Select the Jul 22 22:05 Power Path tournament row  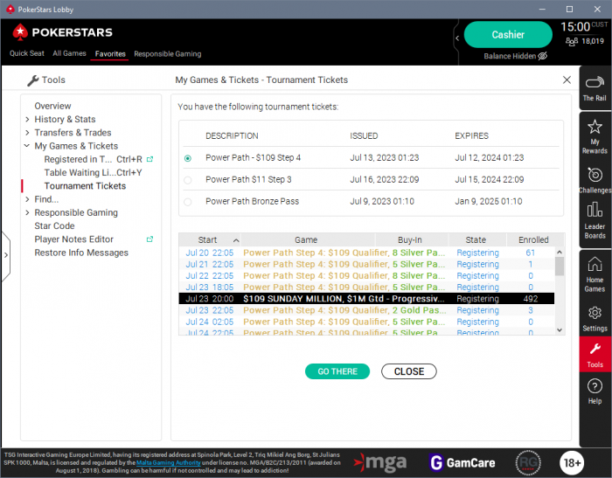366,276
